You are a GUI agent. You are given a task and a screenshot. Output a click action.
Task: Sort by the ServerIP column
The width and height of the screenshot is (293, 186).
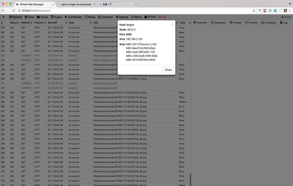click(x=57, y=23)
